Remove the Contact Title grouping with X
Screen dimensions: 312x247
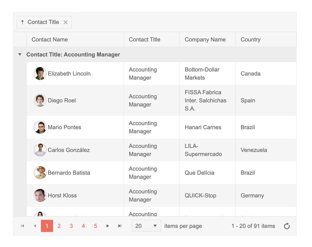pos(66,22)
